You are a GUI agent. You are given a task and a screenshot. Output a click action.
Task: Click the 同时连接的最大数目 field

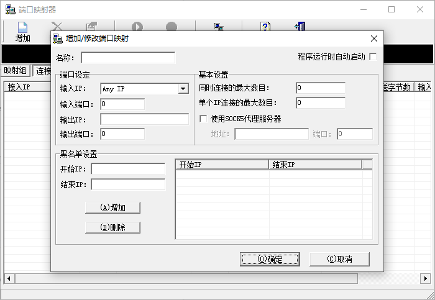(321, 88)
